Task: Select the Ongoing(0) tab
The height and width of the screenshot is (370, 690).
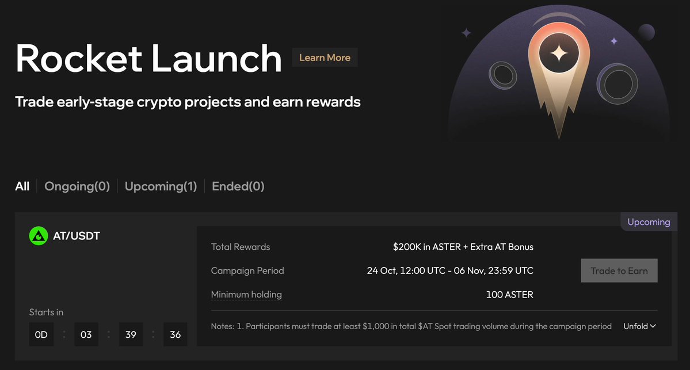Action: 77,186
